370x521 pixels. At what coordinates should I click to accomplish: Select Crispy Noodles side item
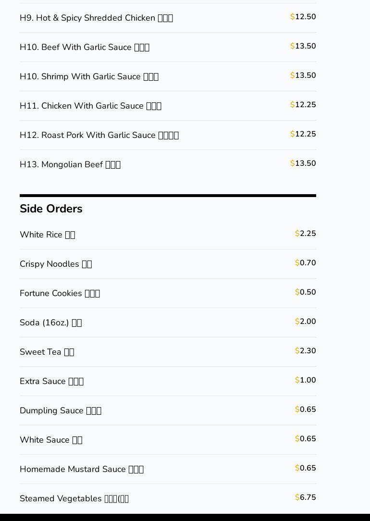coord(56,264)
